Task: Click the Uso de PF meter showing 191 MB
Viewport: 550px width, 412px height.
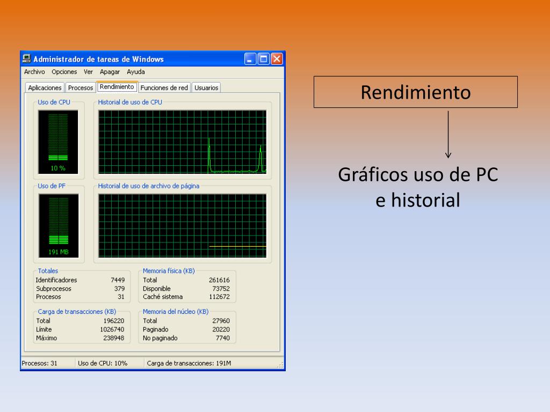Action: (59, 226)
